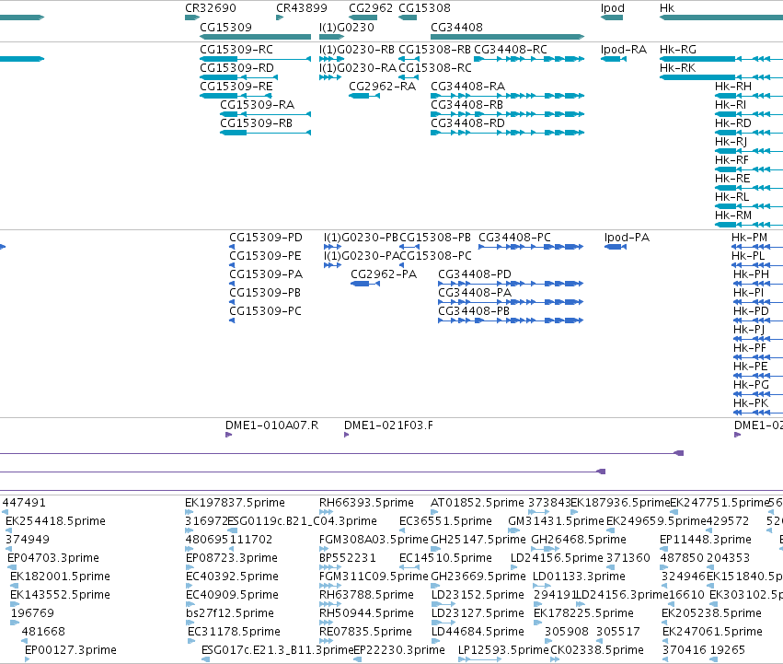Select transcript CG34408-RB
The width and height of the screenshot is (783, 664).
466,105
